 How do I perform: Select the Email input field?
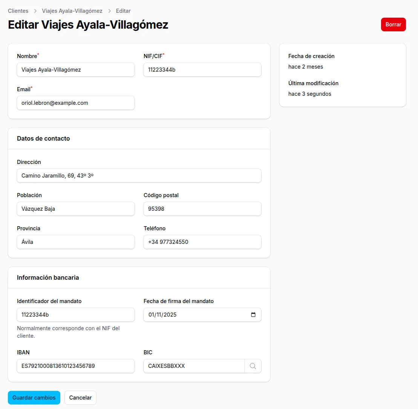point(76,103)
